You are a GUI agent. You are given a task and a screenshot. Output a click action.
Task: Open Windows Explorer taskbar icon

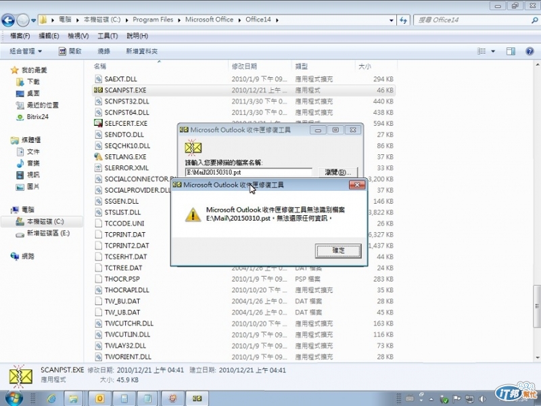[73, 399]
